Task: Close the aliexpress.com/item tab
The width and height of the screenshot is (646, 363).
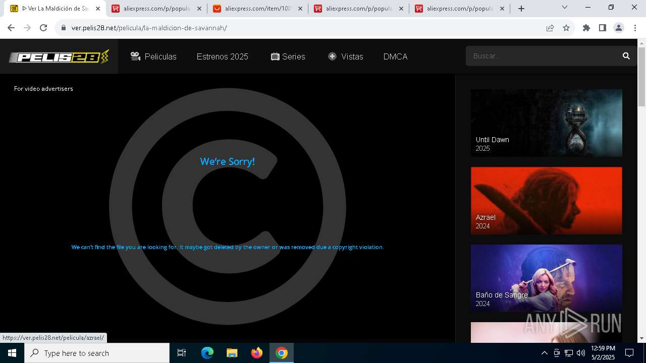Action: tap(300, 9)
